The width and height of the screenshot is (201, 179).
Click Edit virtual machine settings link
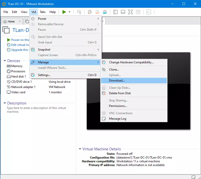[20, 45]
